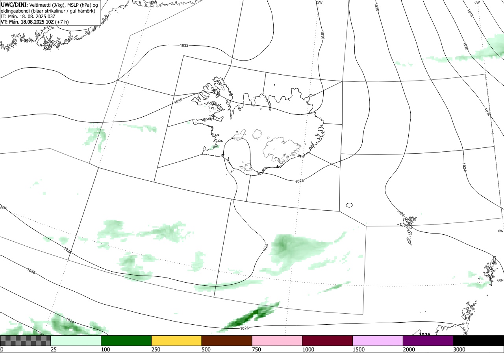Click the bold 1025 pressure label
Image resolution: width=504 pixels, height=353 pixels.
coord(424,335)
